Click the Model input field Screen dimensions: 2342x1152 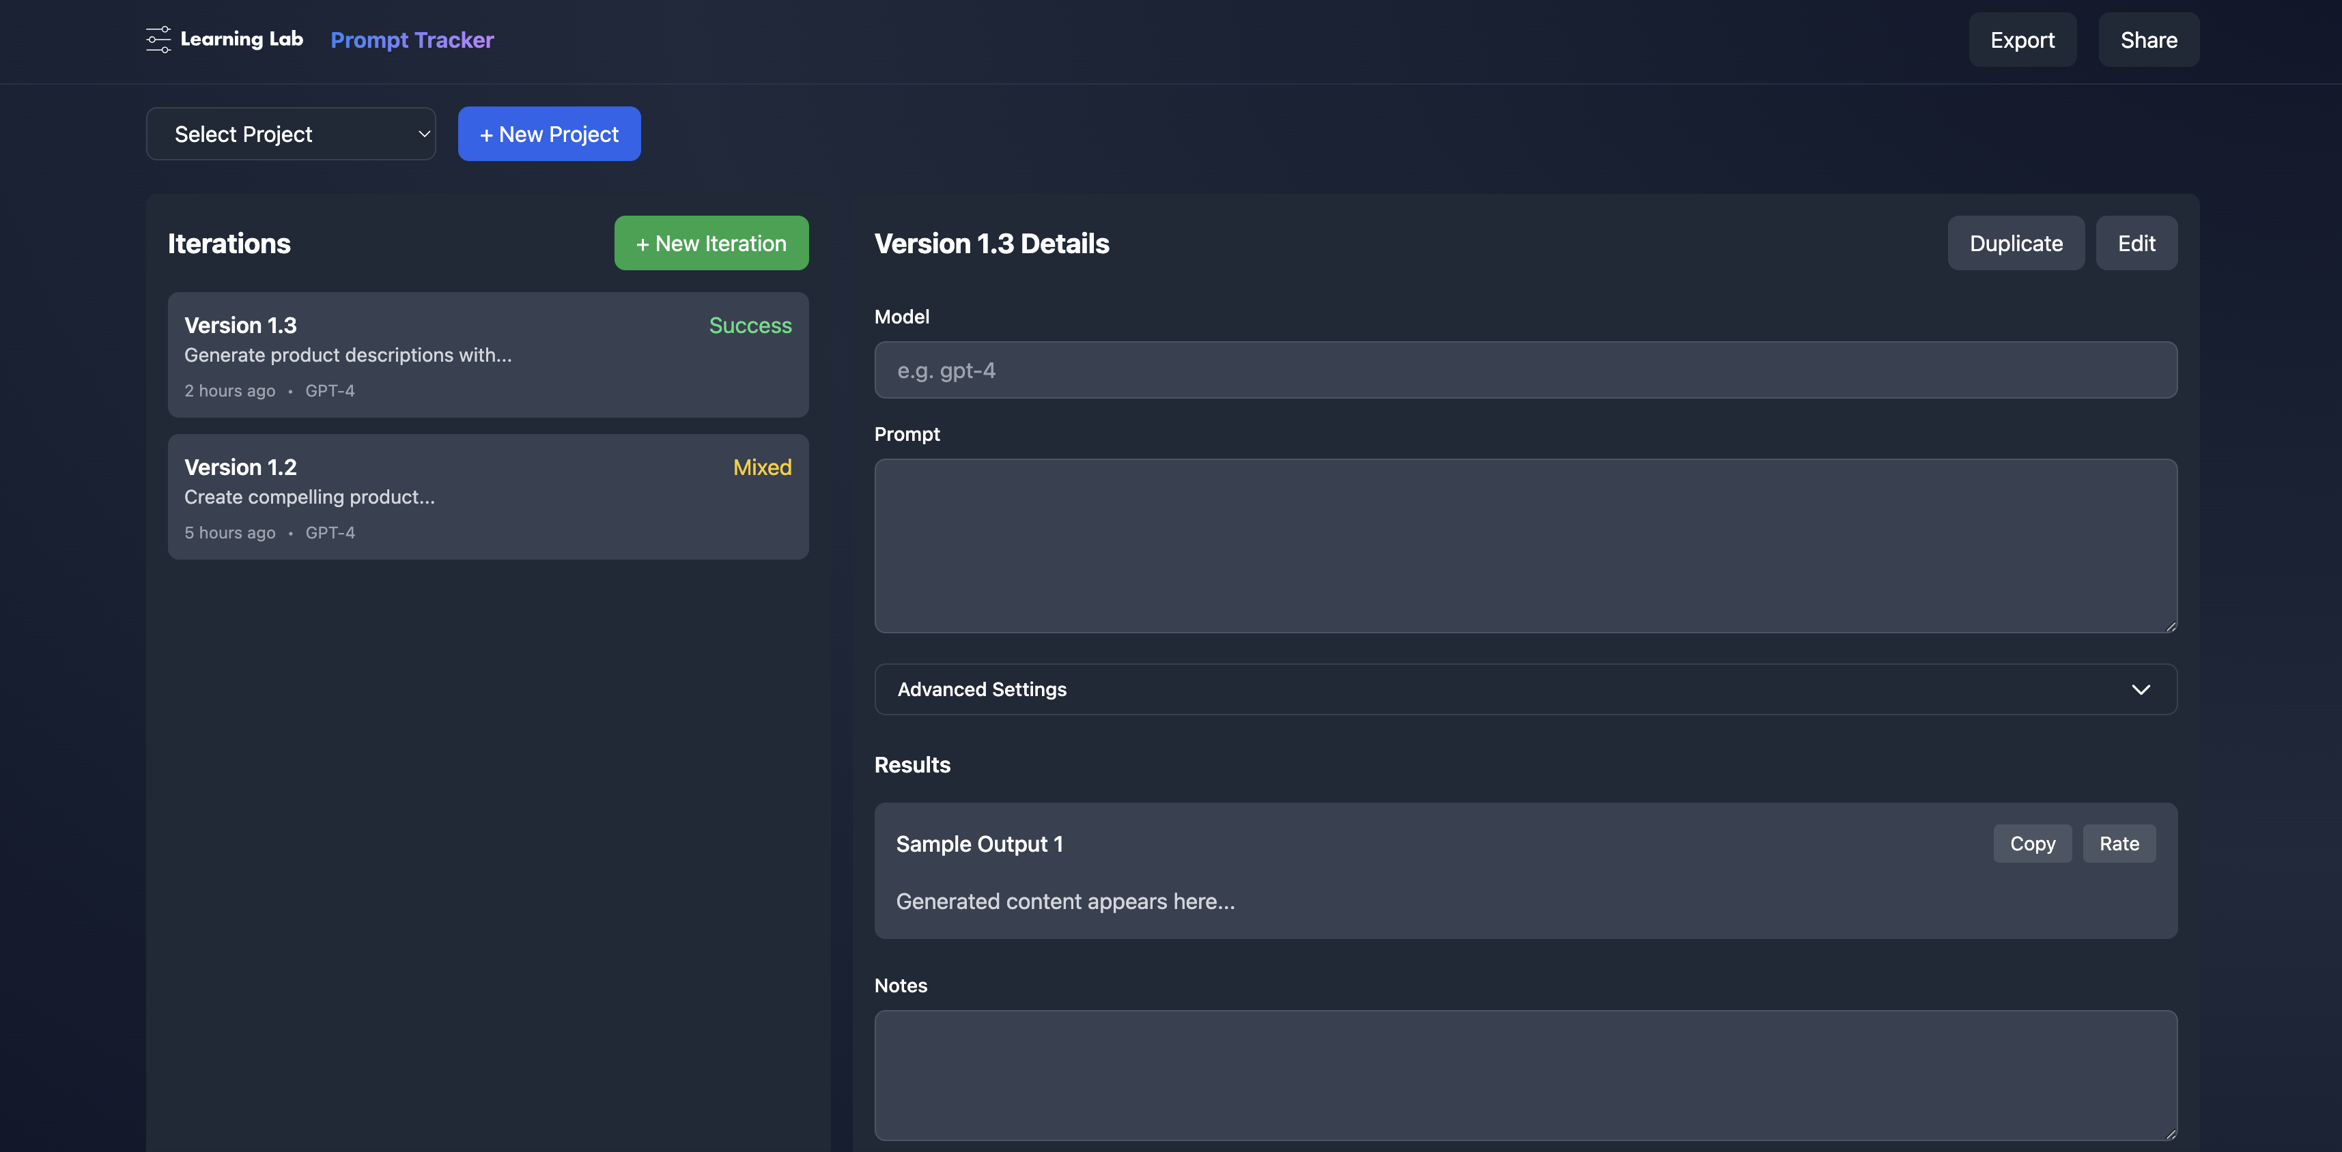1525,370
